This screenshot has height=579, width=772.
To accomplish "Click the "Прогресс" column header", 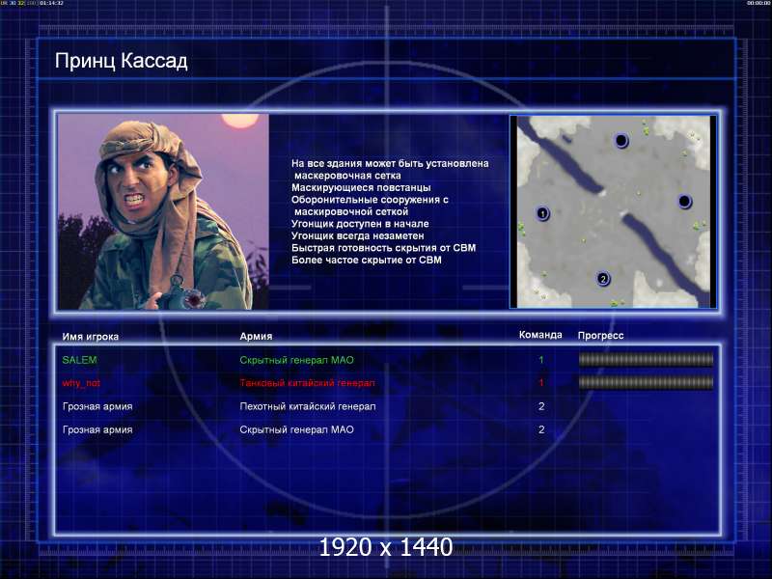I will (x=600, y=336).
